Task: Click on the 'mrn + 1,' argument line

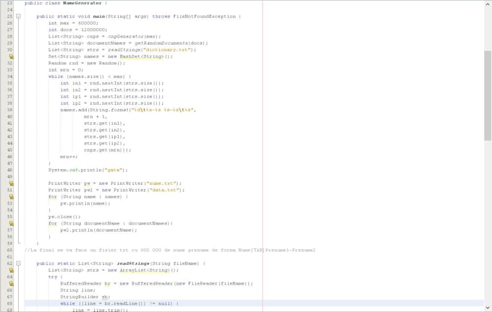Action: (x=96, y=117)
